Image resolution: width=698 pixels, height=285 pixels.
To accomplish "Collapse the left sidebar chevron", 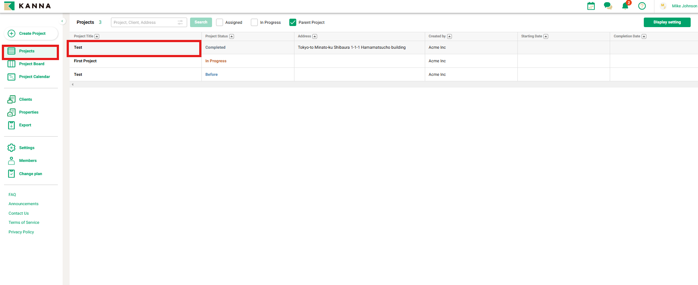I will (x=62, y=21).
